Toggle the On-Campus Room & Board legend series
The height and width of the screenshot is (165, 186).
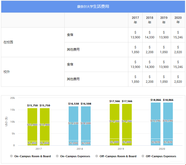click(30, 156)
